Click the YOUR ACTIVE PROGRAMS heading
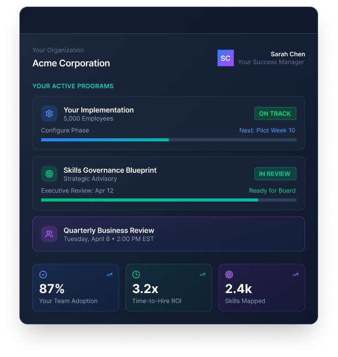Image resolution: width=338 pixels, height=357 pixels. tap(73, 86)
